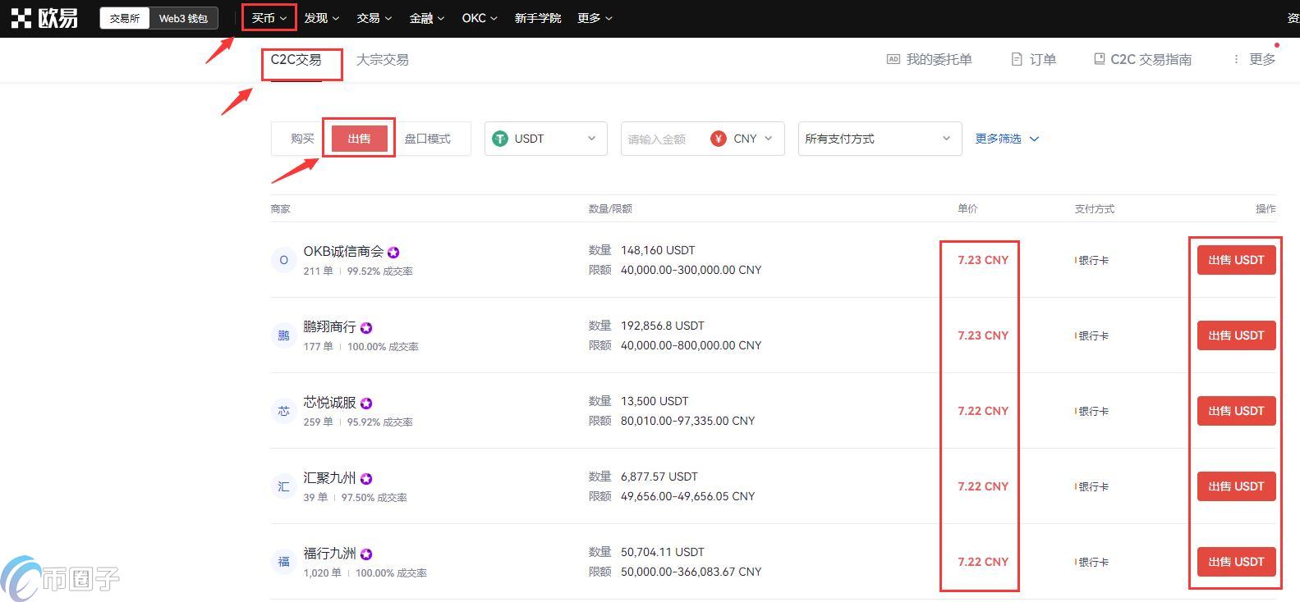Click the OKX 欧易 logo

(44, 17)
